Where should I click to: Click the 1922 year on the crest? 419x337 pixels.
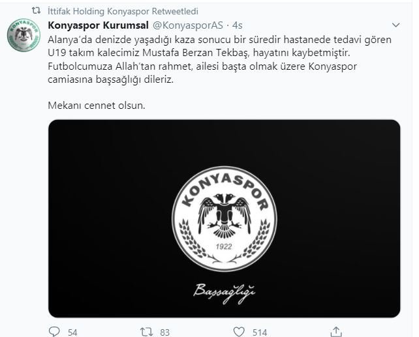click(224, 246)
